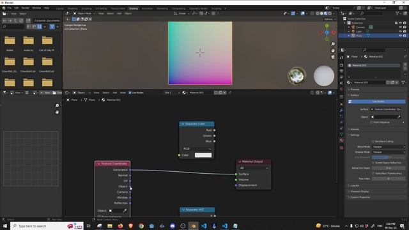Hide the Camera object in outliner

tap(400, 27)
